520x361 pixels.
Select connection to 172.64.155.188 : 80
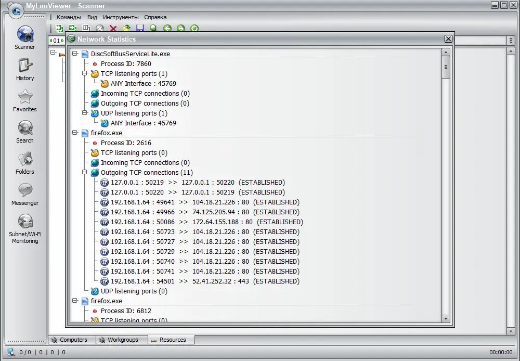(207, 222)
